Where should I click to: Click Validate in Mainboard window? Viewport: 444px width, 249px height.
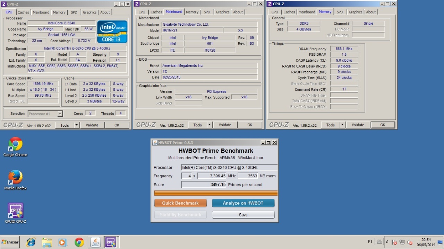point(225,125)
